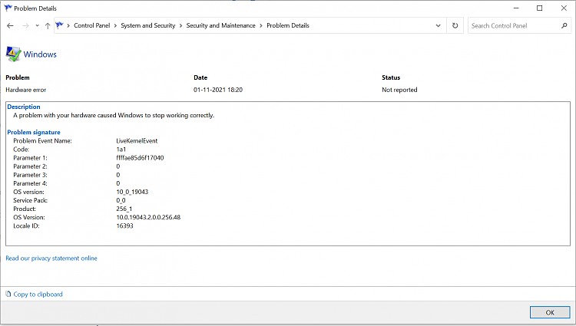
Task: Click the Hardware error problem text
Action: tap(25, 90)
